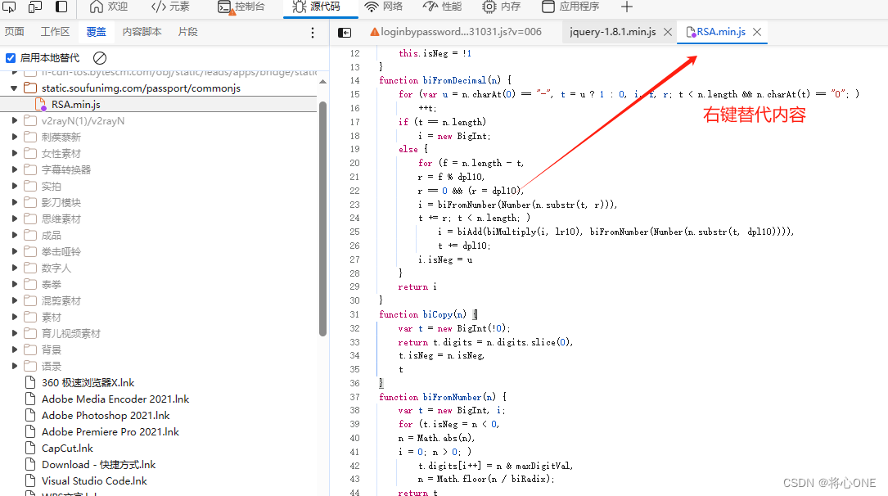Image resolution: width=888 pixels, height=496 pixels.
Task: Toggle device emulation icon
Action: click(x=35, y=7)
